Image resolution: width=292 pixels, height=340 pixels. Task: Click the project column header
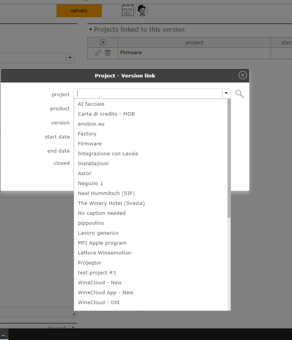[x=194, y=42]
